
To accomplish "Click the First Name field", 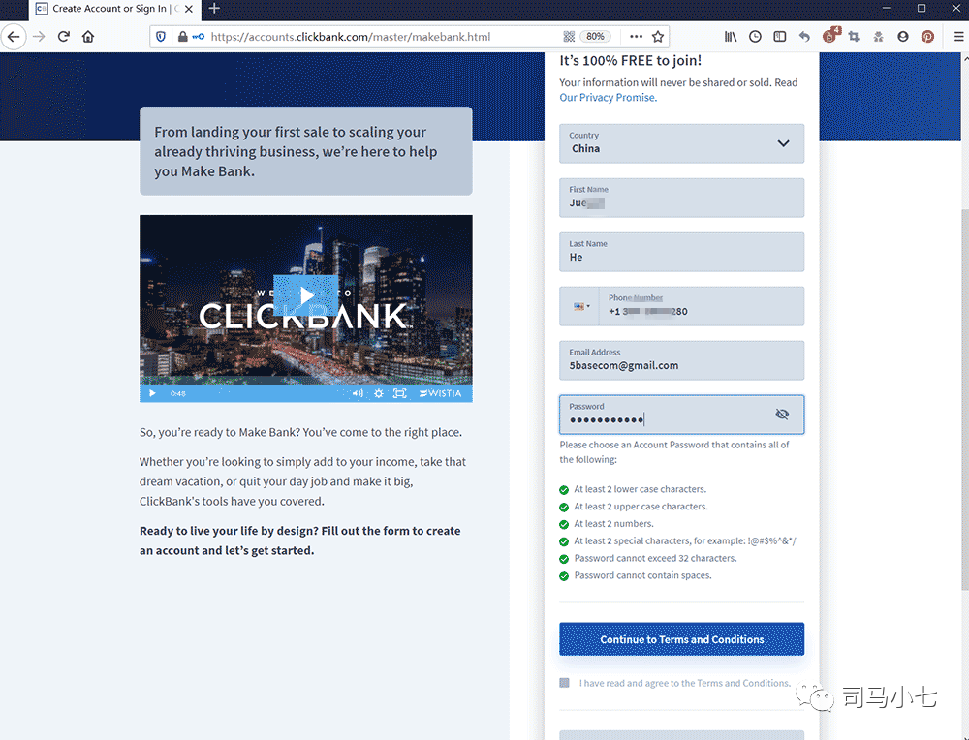I will pyautogui.click(x=681, y=198).
